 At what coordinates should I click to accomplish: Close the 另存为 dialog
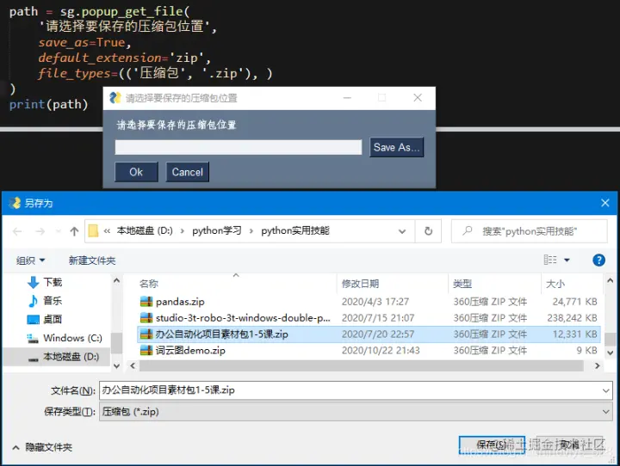pos(605,203)
